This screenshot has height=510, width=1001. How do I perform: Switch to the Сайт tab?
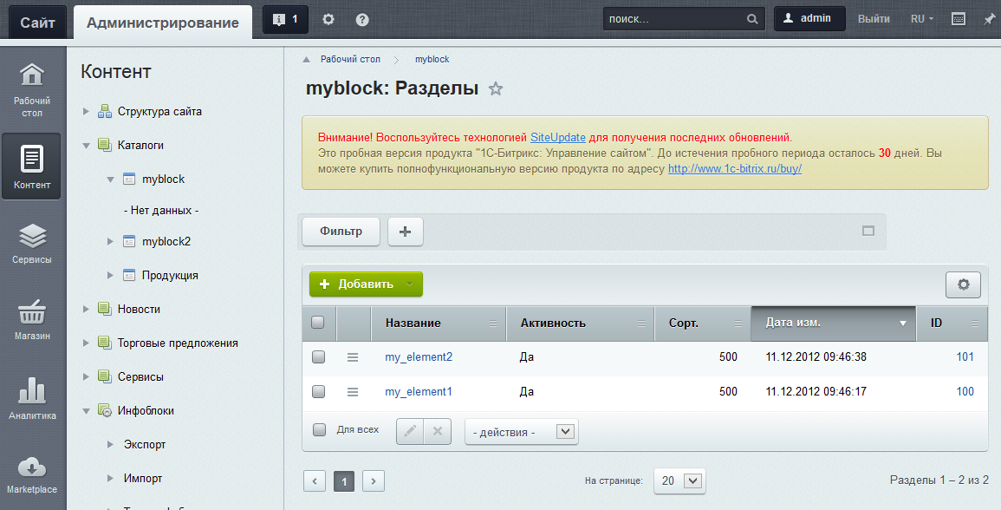(x=37, y=23)
